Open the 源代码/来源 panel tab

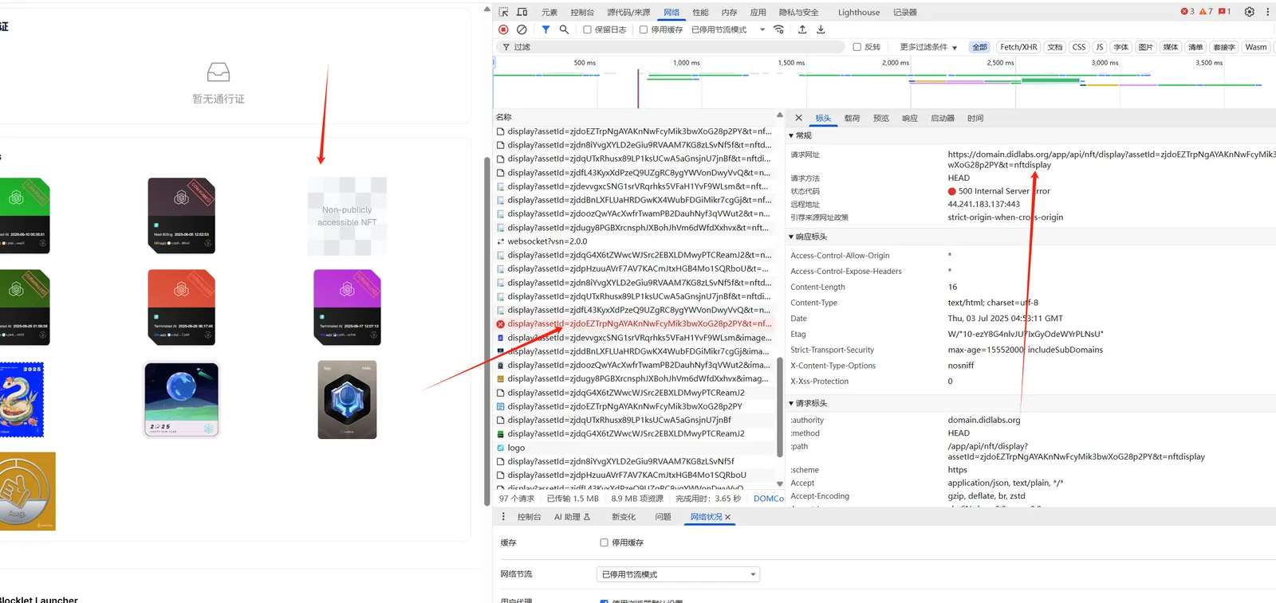tap(628, 12)
